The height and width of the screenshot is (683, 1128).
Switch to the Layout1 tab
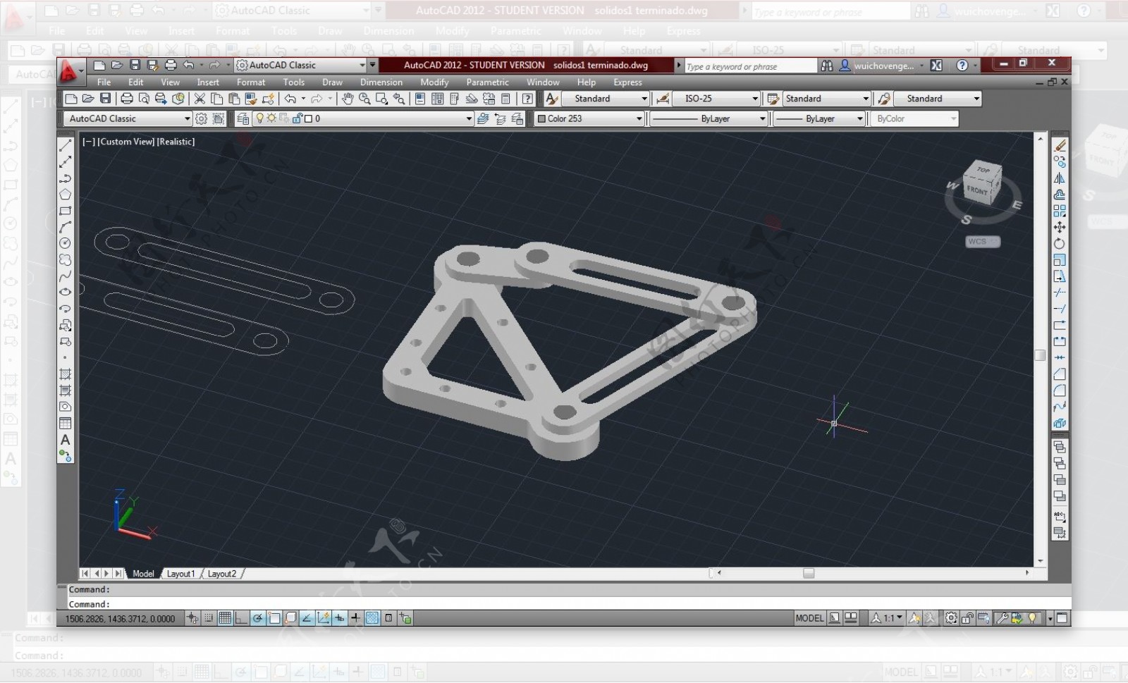[180, 574]
